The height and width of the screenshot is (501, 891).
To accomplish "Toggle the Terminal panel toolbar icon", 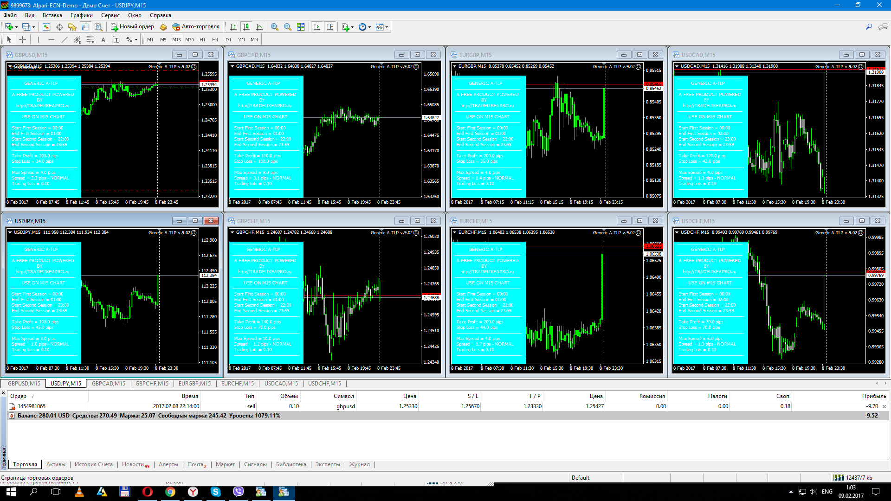I will click(x=85, y=27).
